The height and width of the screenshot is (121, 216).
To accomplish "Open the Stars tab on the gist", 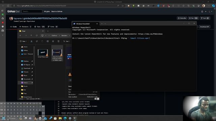I will [39, 27].
